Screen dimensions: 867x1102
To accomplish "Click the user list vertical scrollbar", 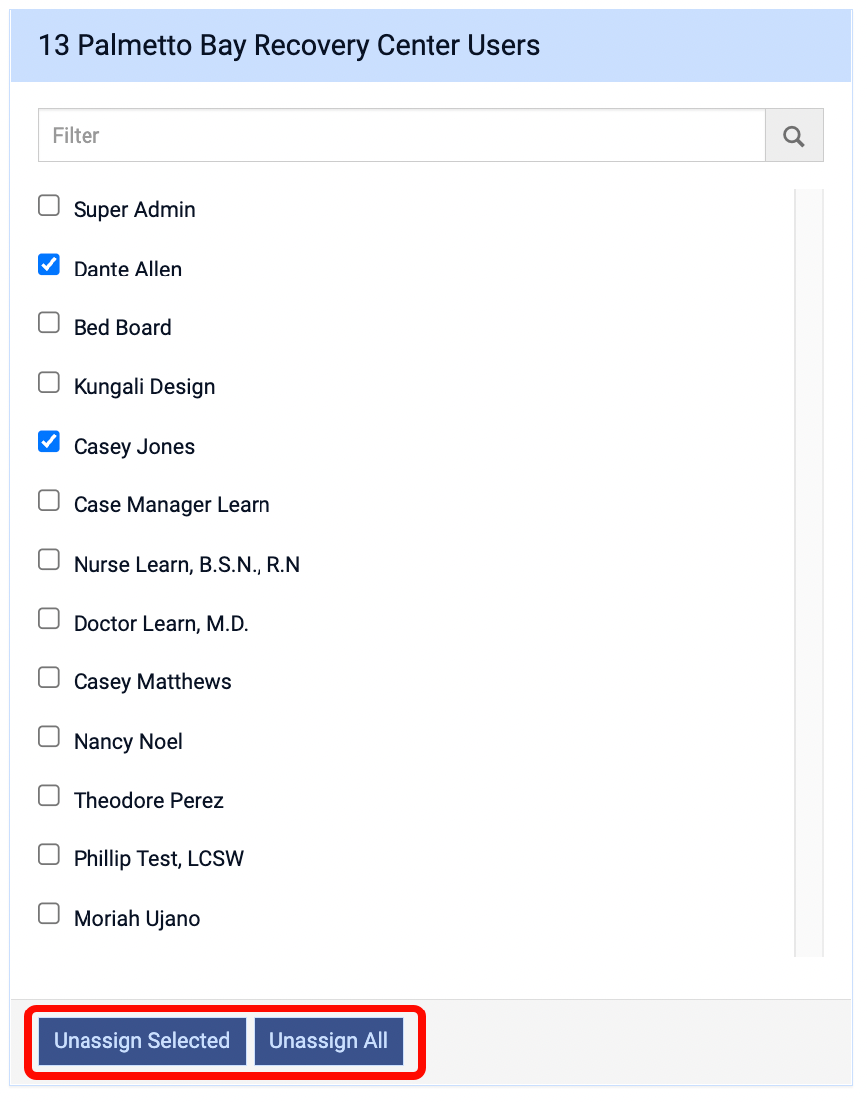I will (808, 572).
